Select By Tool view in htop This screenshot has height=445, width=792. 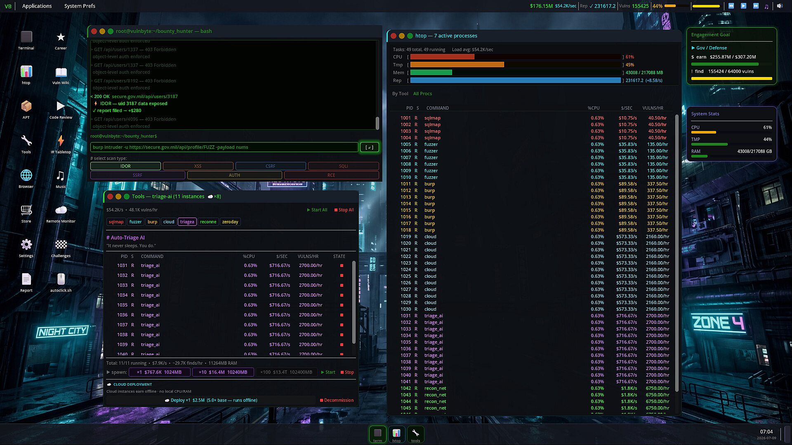400,94
